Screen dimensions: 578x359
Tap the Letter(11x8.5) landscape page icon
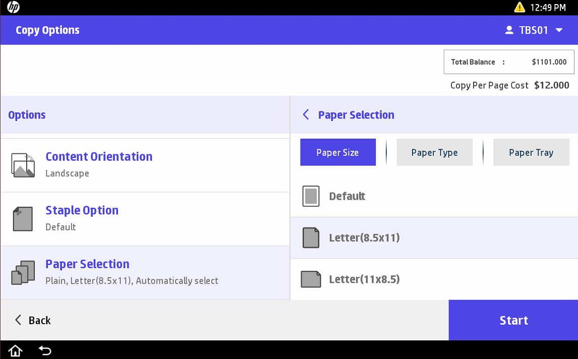[x=311, y=279]
